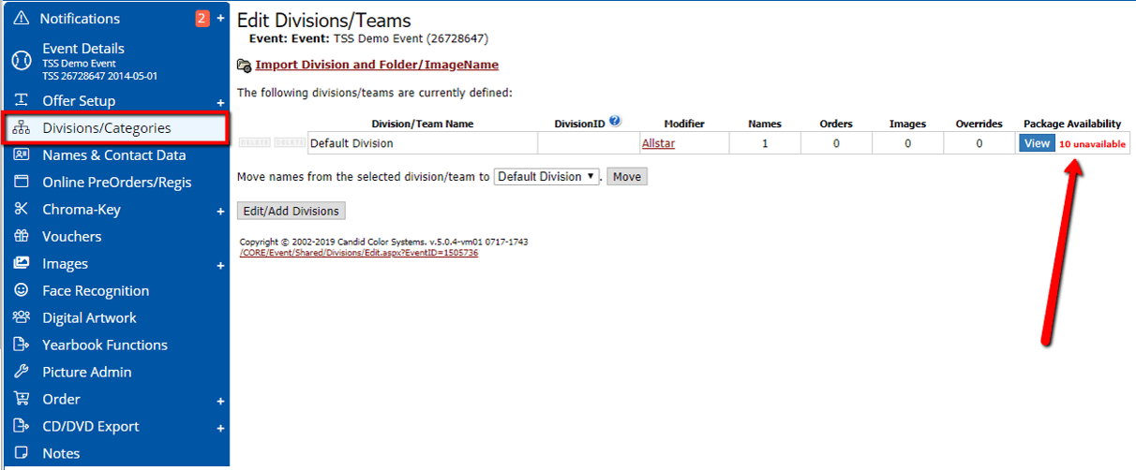Click the DivisionID help question-mark icon
1136x470 pixels.
(615, 121)
